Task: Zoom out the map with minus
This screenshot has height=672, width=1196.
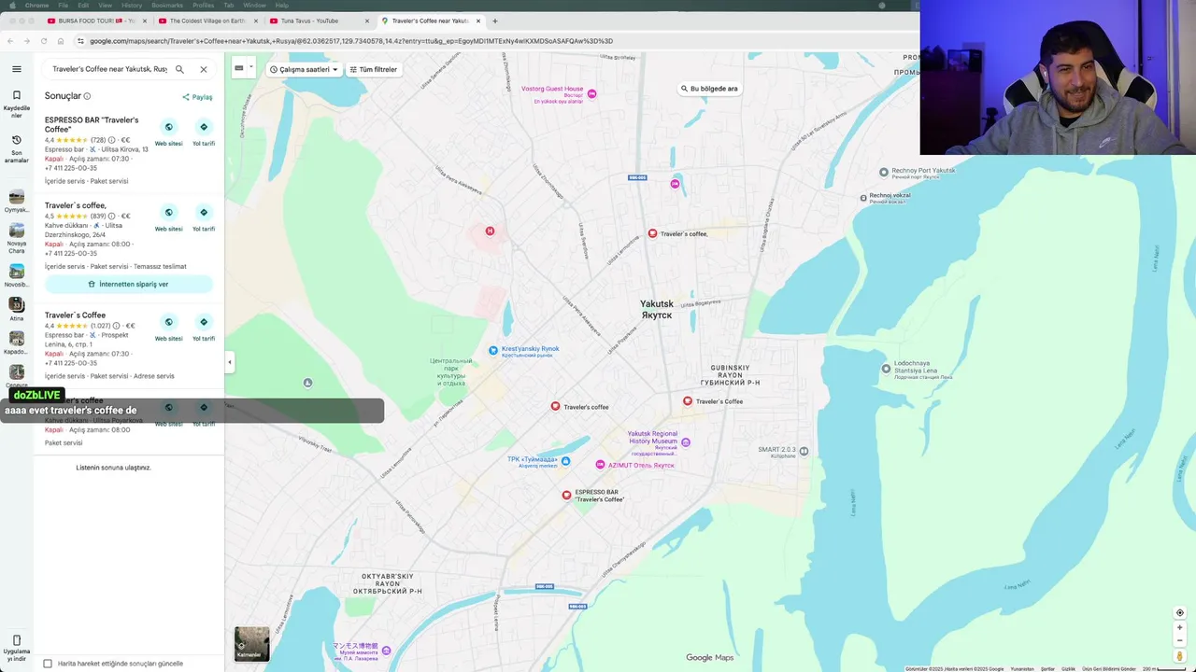Action: coord(1179,641)
